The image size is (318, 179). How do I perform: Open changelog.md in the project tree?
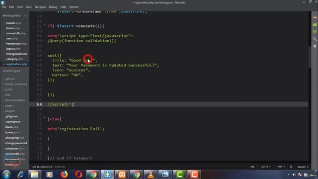point(14,138)
